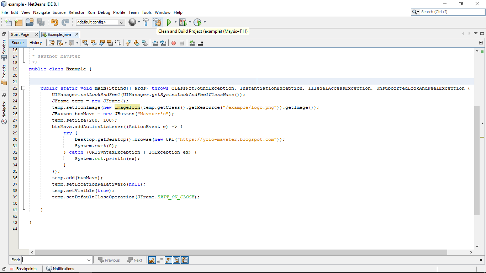Select the Clean and Build Project icon

157,22
